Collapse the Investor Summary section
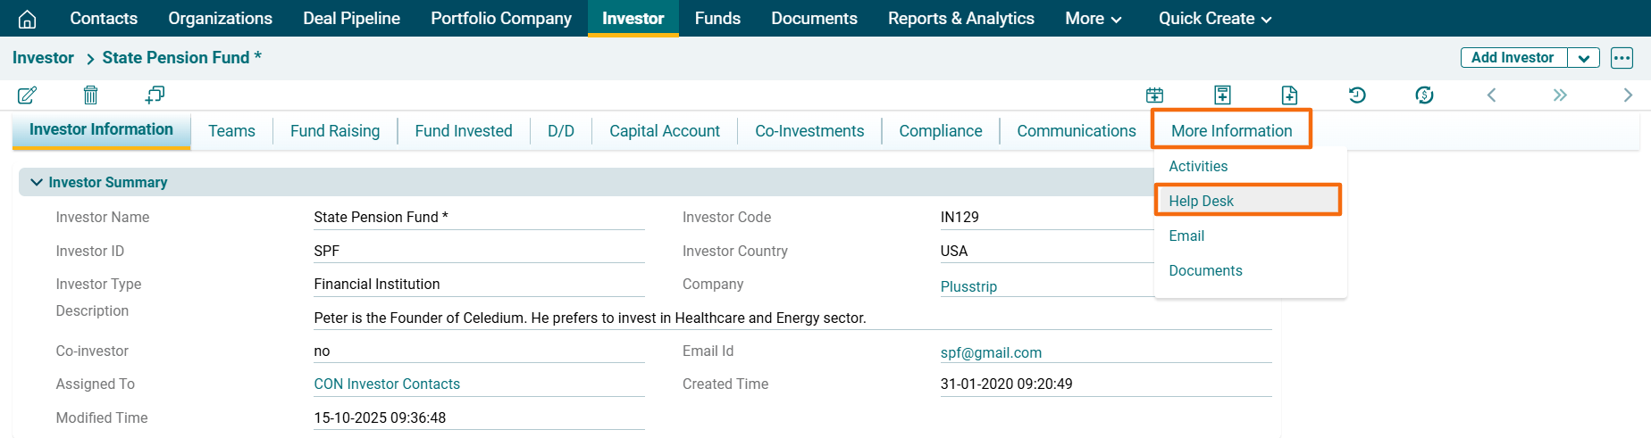 pyautogui.click(x=37, y=182)
